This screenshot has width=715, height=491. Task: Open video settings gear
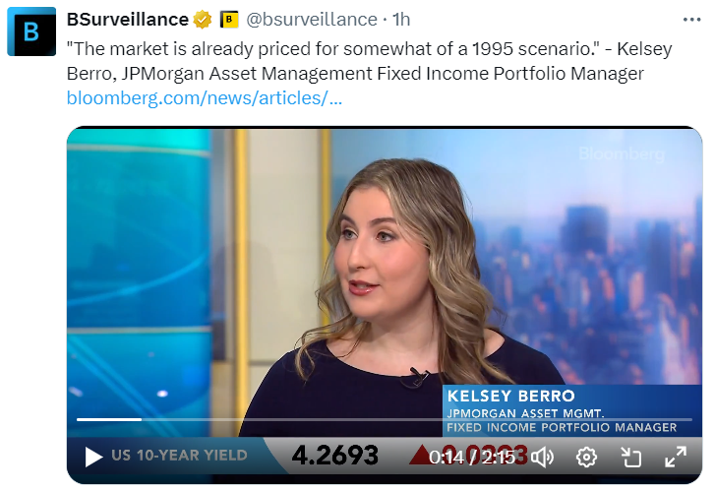(587, 457)
